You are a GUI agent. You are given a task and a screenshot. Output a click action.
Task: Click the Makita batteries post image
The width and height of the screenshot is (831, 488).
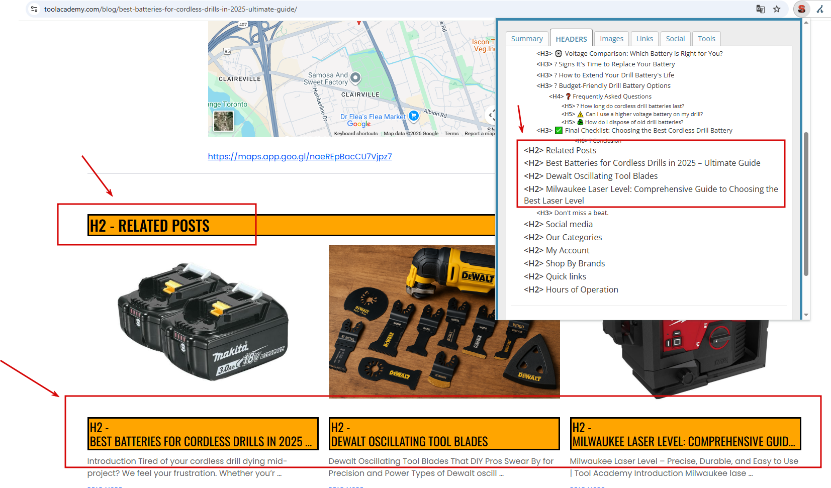(203, 322)
